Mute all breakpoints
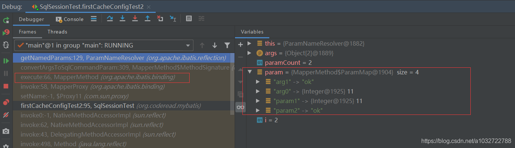 pyautogui.click(x=6, y=115)
